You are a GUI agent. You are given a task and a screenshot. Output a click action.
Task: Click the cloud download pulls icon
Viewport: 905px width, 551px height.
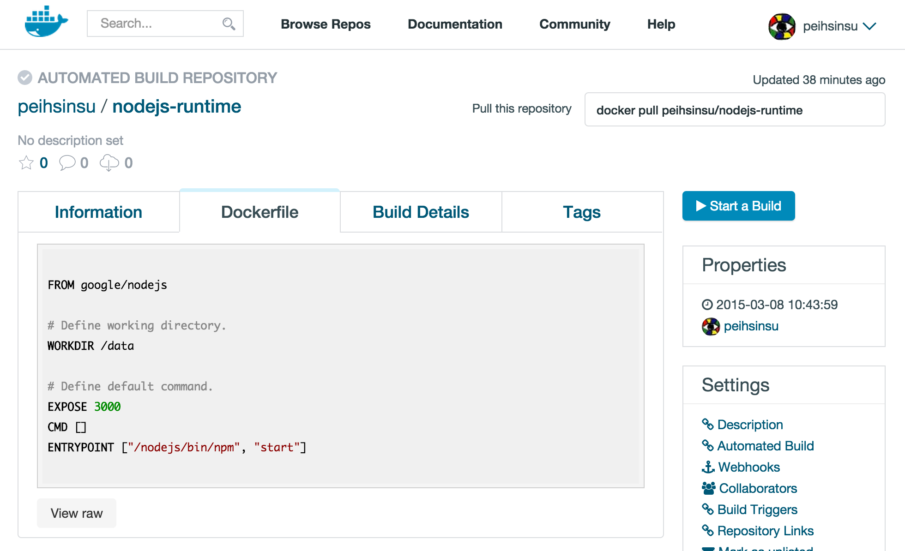tap(109, 163)
